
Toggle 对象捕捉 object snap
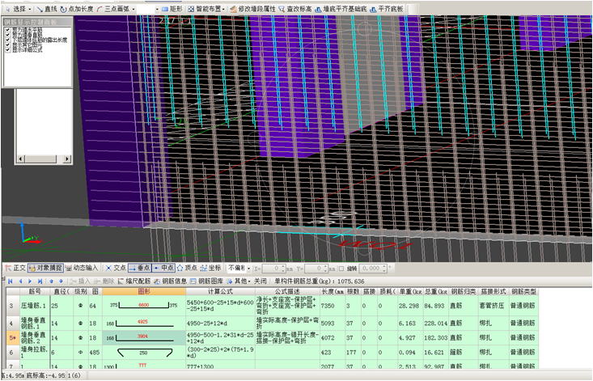45,268
